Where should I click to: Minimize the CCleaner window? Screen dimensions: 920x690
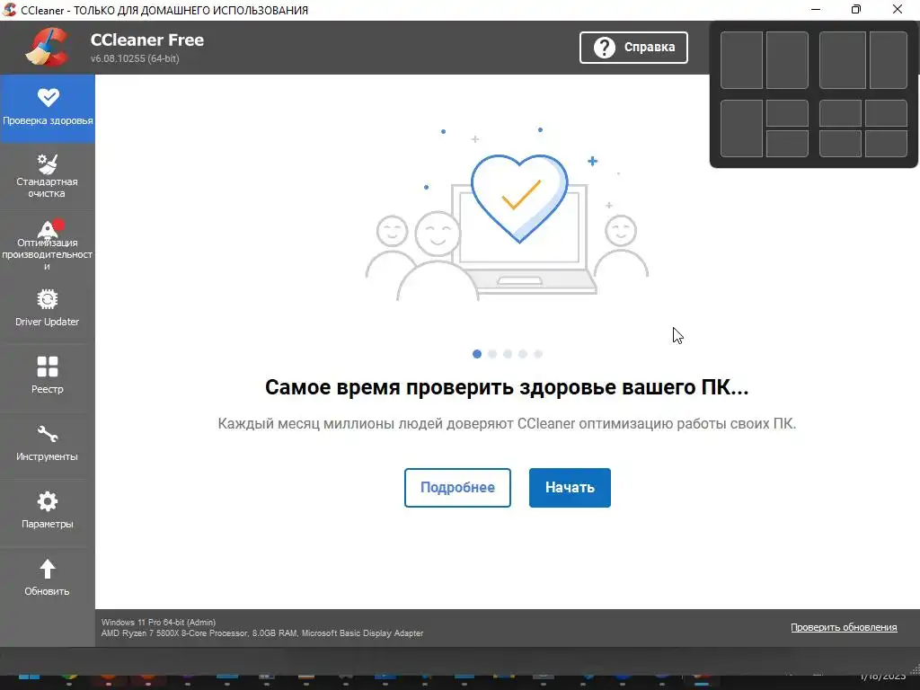[x=816, y=9]
